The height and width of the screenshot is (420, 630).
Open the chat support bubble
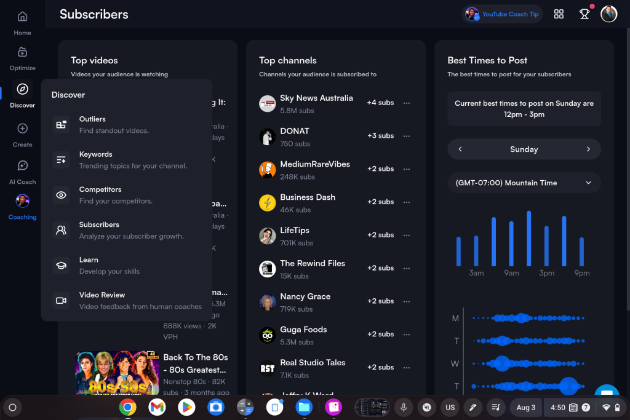coord(607,389)
